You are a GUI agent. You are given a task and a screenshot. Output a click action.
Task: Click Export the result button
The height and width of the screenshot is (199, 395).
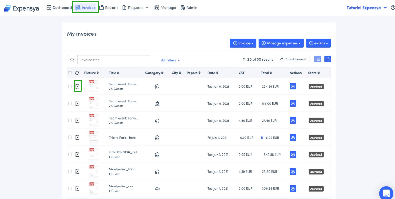pyautogui.click(x=293, y=59)
